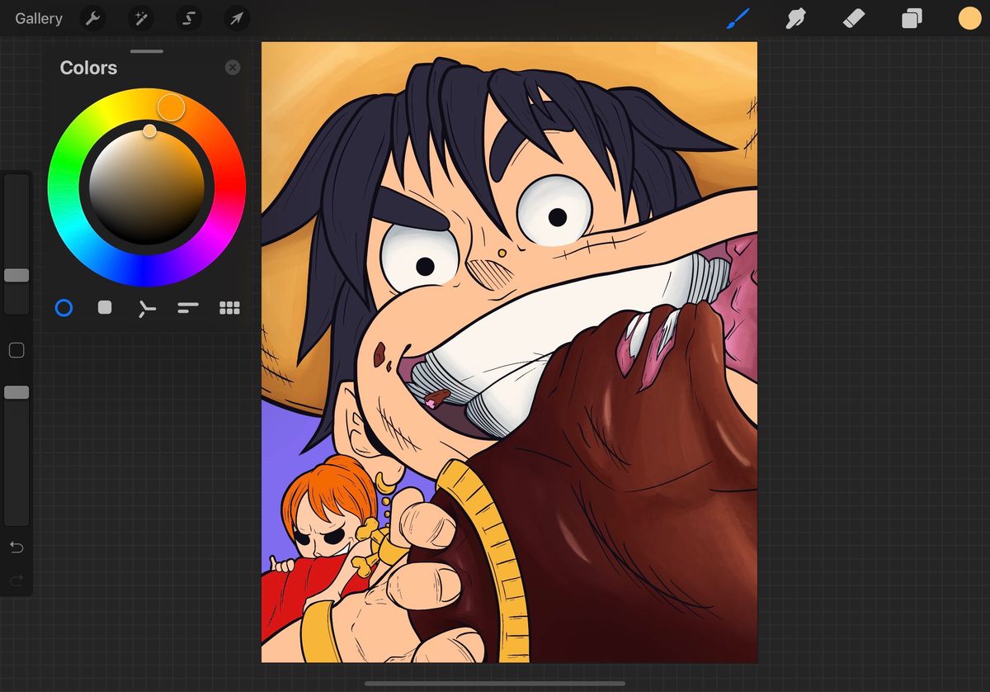Click the saturation disc picker handle
This screenshot has height=692, width=990.
pos(149,130)
